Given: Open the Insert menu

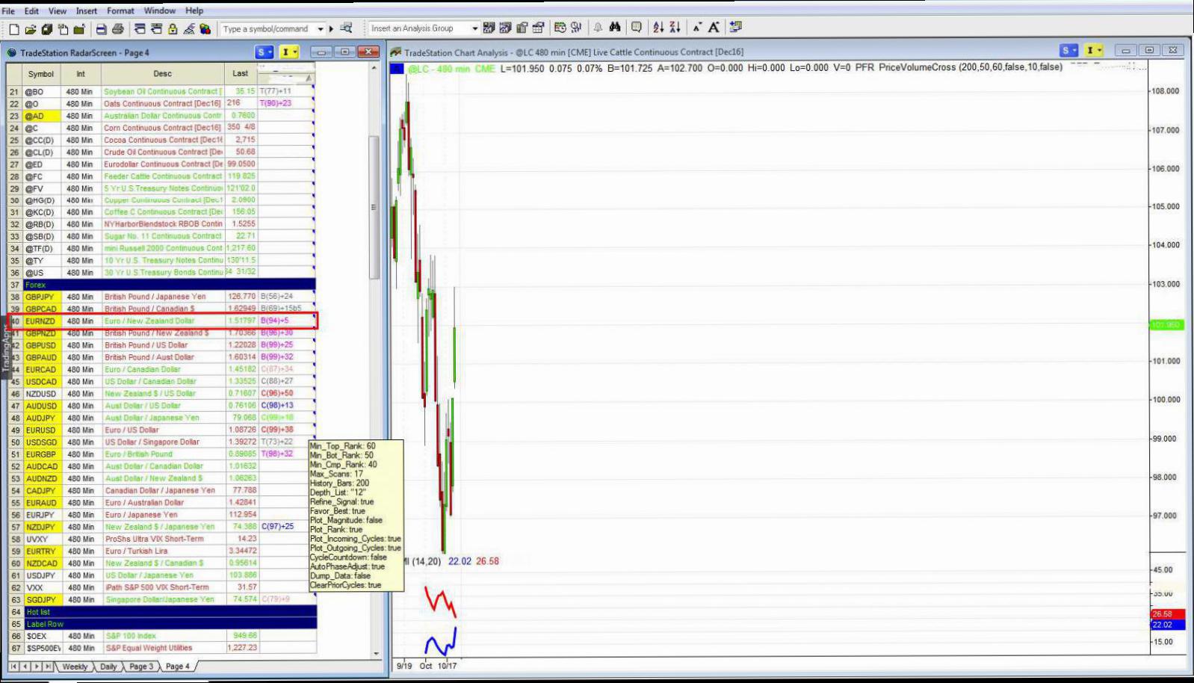Looking at the screenshot, I should tap(87, 10).
